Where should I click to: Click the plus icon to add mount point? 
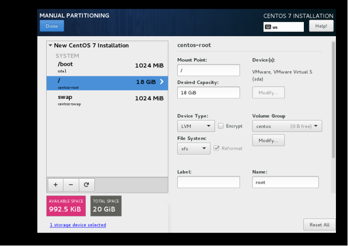pyautogui.click(x=55, y=185)
